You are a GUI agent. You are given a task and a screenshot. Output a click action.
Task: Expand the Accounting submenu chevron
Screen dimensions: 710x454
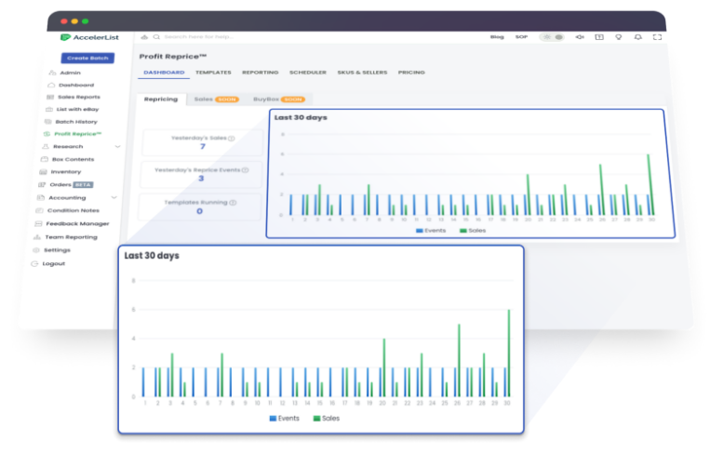tap(114, 198)
